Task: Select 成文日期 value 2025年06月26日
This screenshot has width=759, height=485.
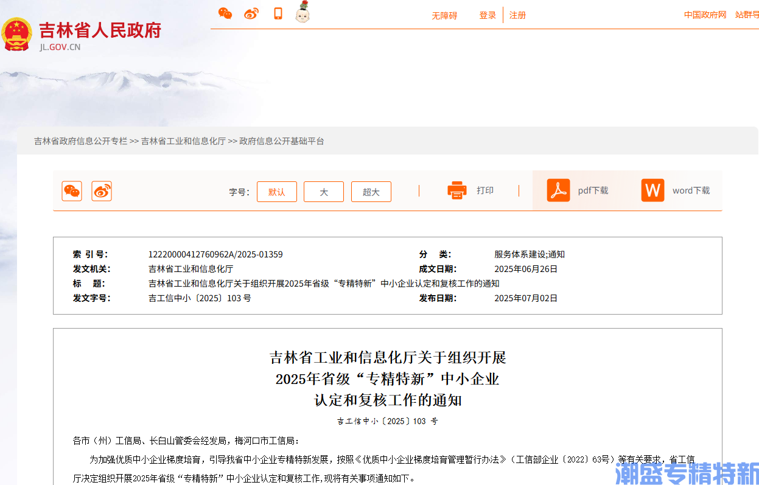Action: click(x=526, y=269)
